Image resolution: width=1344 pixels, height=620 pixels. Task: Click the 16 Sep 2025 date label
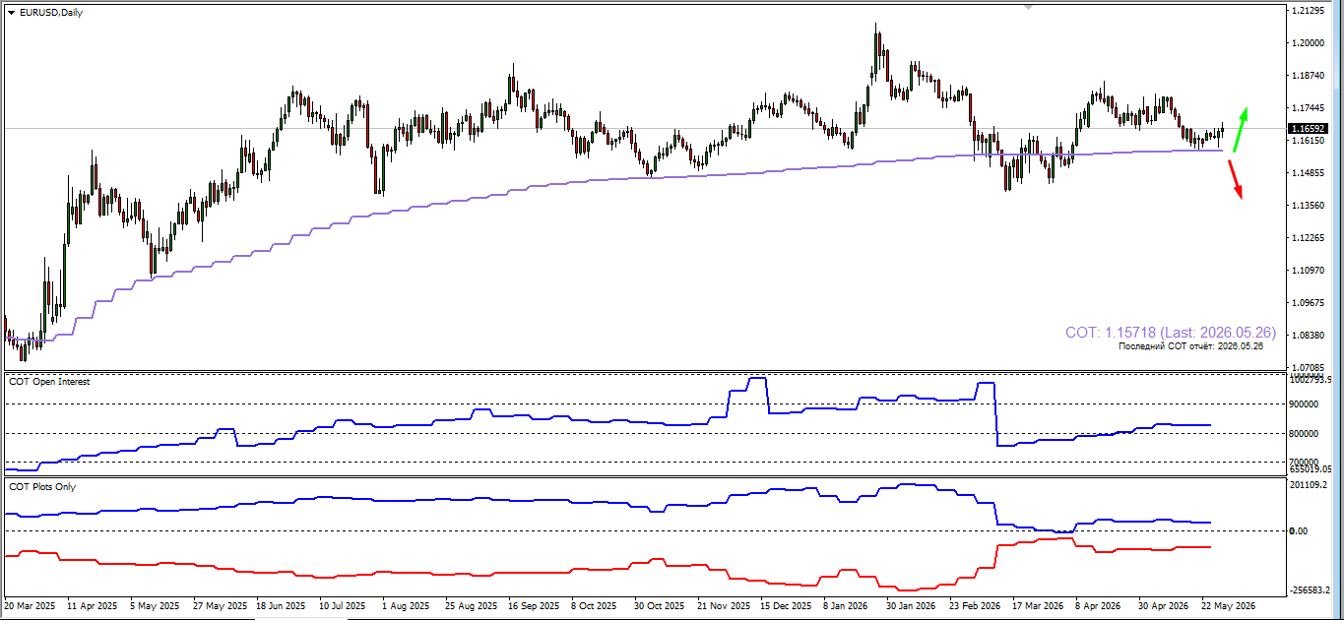[x=535, y=606]
